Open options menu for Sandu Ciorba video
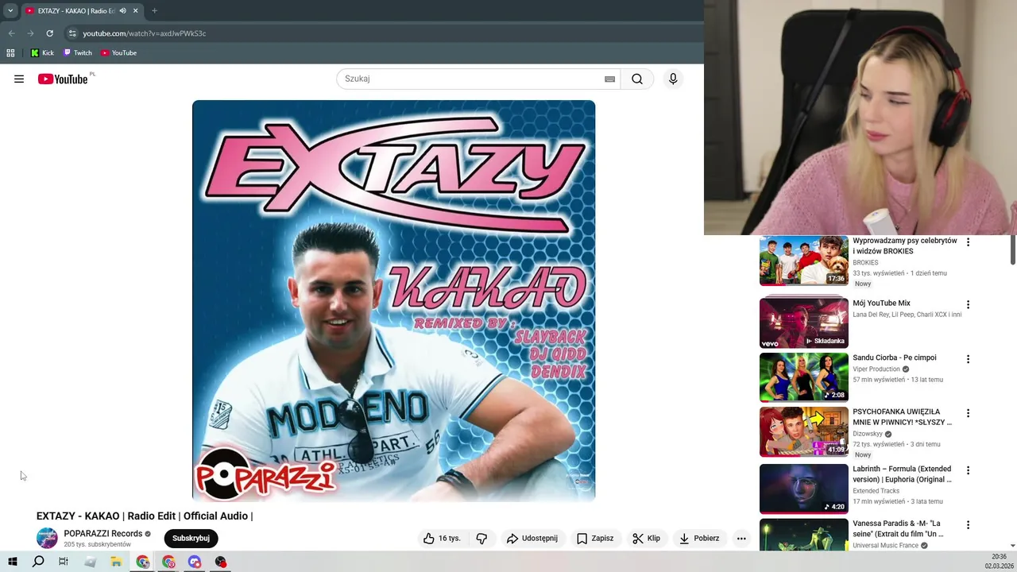1017x572 pixels. click(968, 359)
